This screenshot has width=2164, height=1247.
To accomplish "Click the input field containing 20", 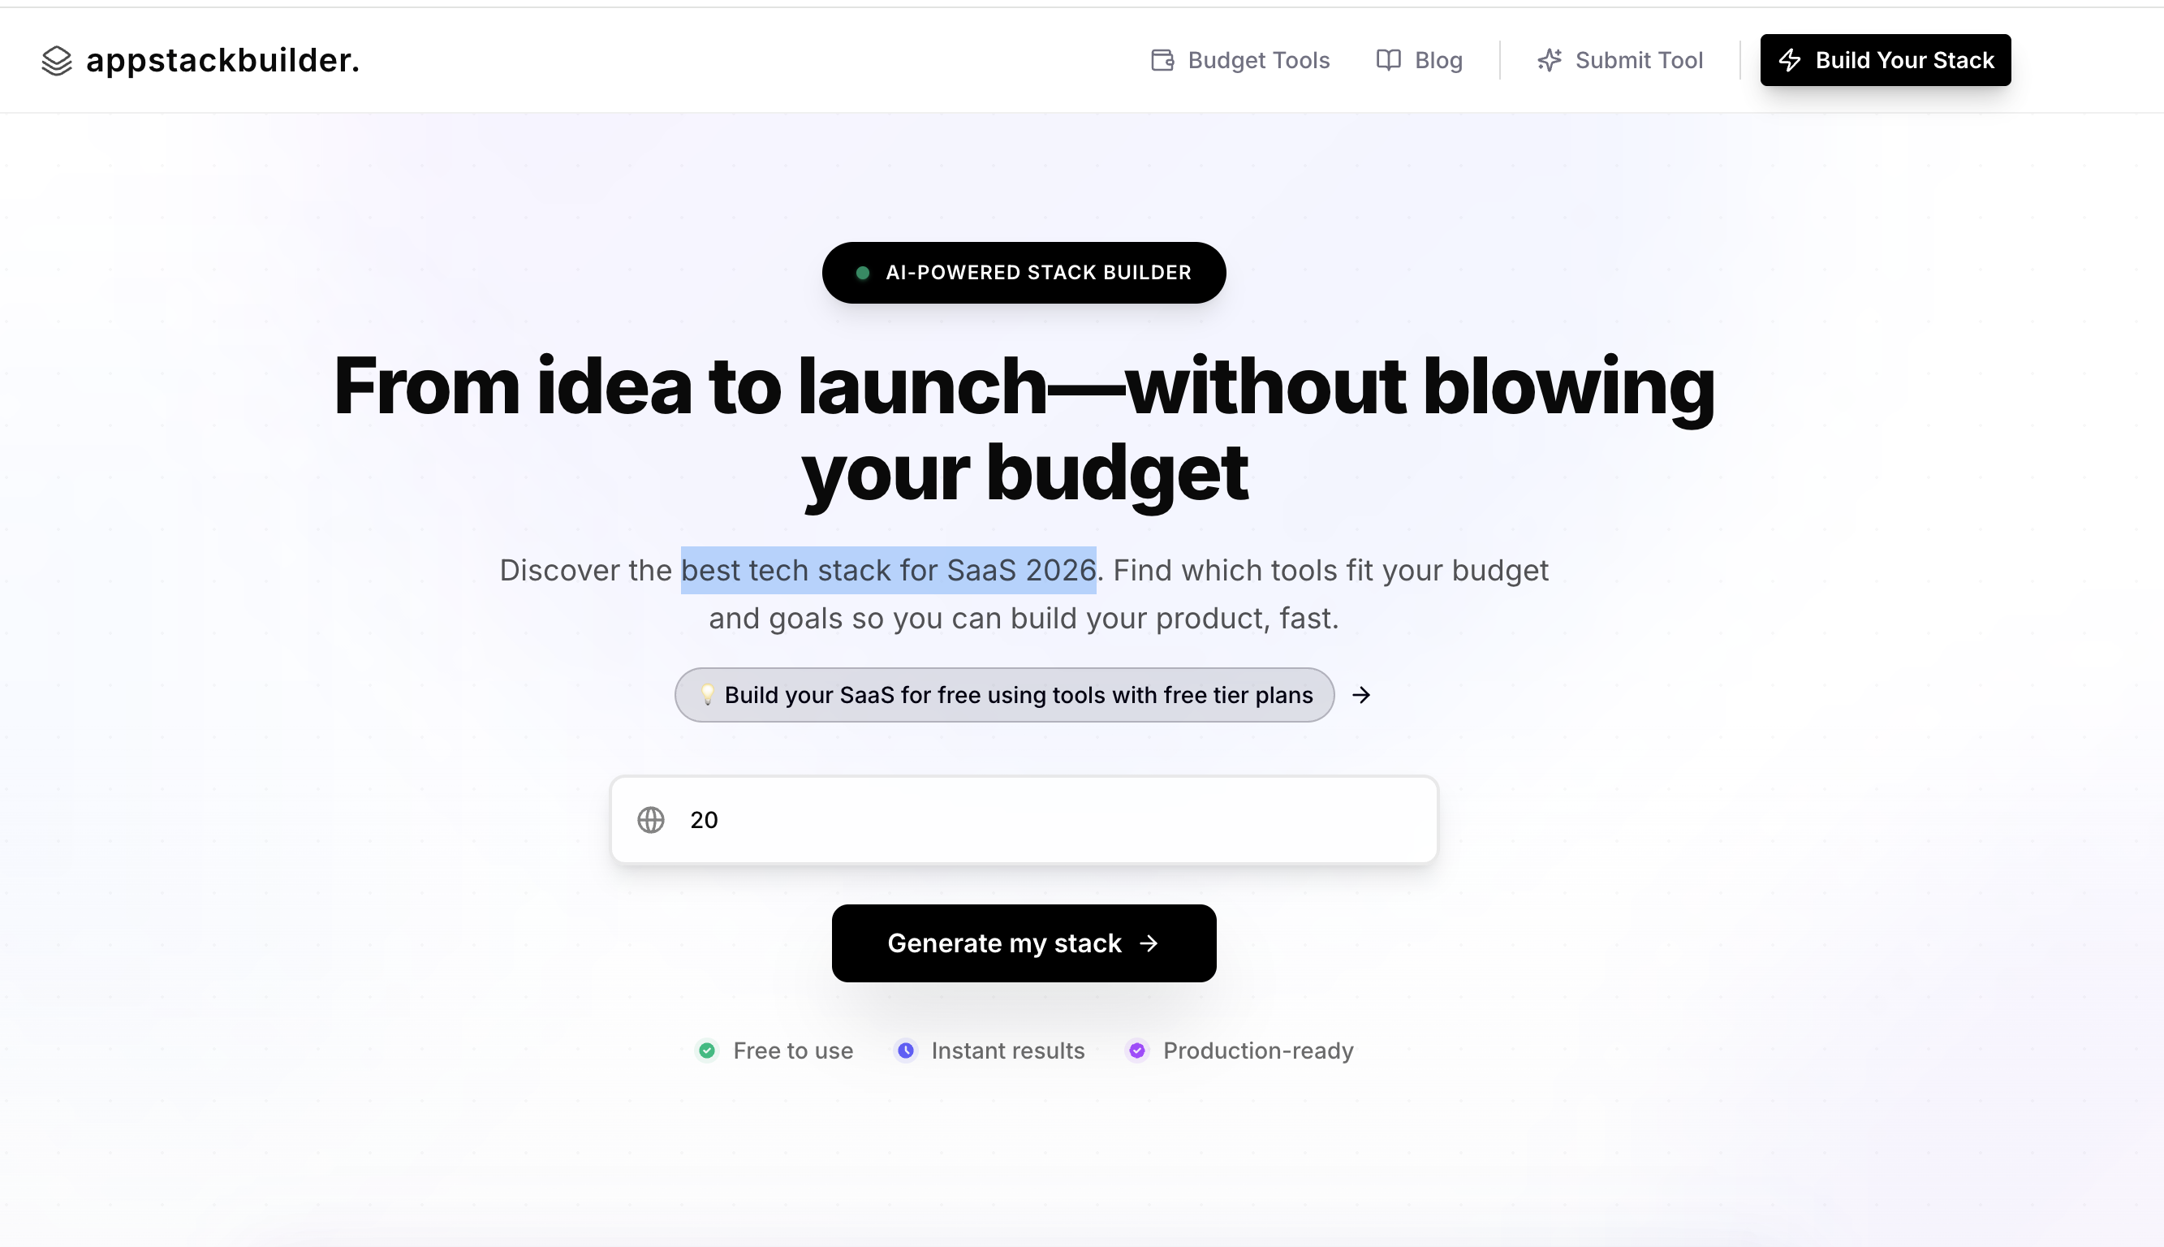I will (1024, 820).
